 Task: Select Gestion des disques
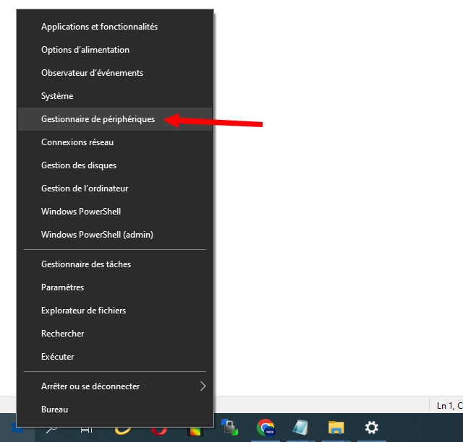point(79,165)
